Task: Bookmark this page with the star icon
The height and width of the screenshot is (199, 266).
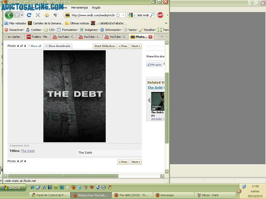Action: point(118,15)
